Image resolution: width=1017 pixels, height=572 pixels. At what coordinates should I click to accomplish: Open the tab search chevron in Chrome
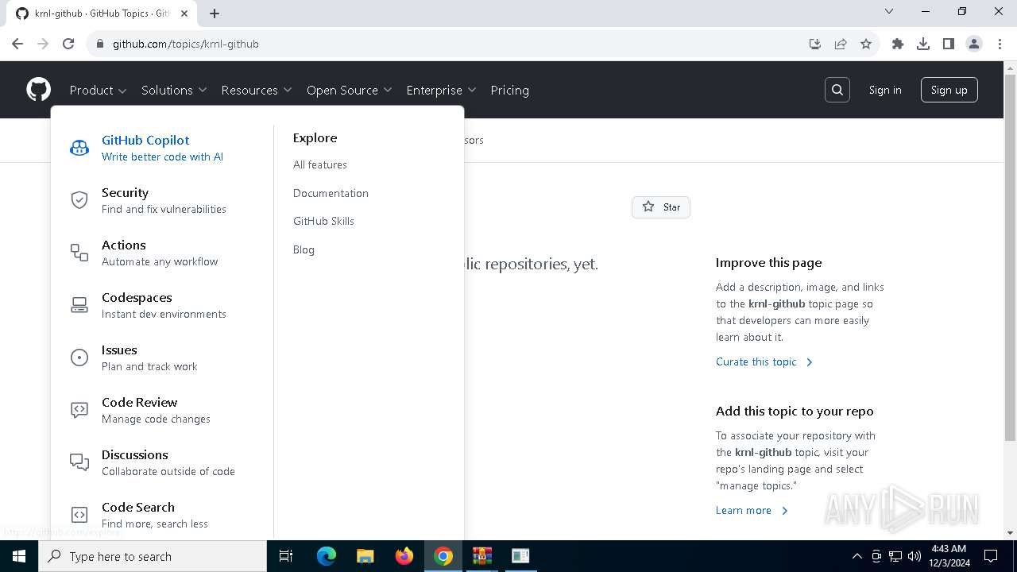coord(889,11)
